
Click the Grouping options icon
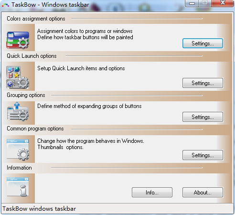pos(18,111)
